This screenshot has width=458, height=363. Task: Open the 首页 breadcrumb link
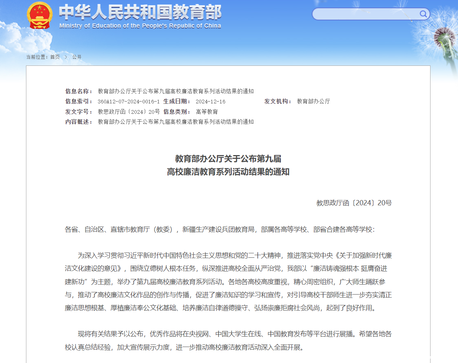click(55, 57)
